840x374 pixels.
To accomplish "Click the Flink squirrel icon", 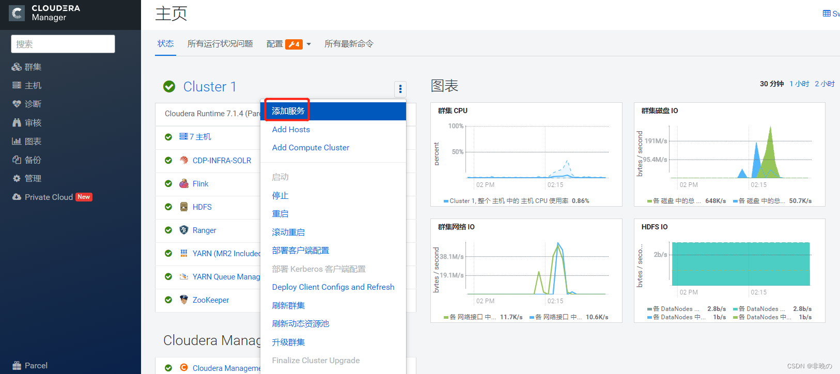I will pos(184,183).
